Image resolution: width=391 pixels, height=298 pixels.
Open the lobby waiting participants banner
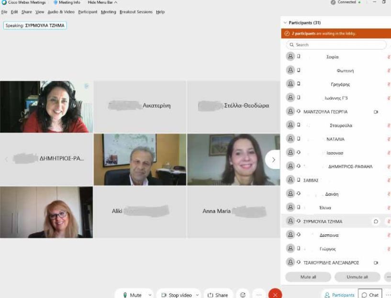336,33
